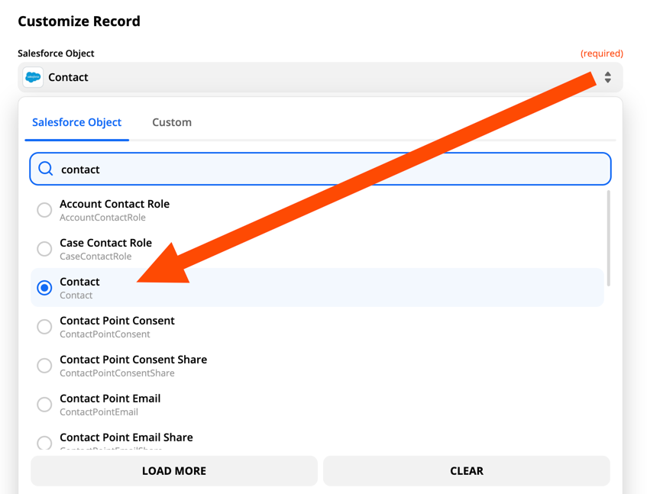Viewport: 647px width, 494px height.
Task: Select the Case Contact Role radio button
Action: 44,249
